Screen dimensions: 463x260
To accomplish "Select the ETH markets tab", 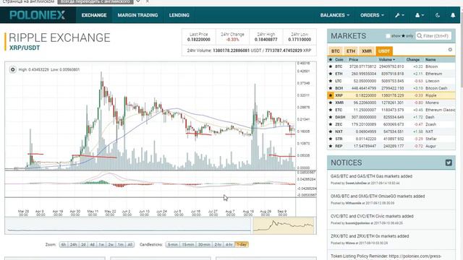I will (x=351, y=51).
